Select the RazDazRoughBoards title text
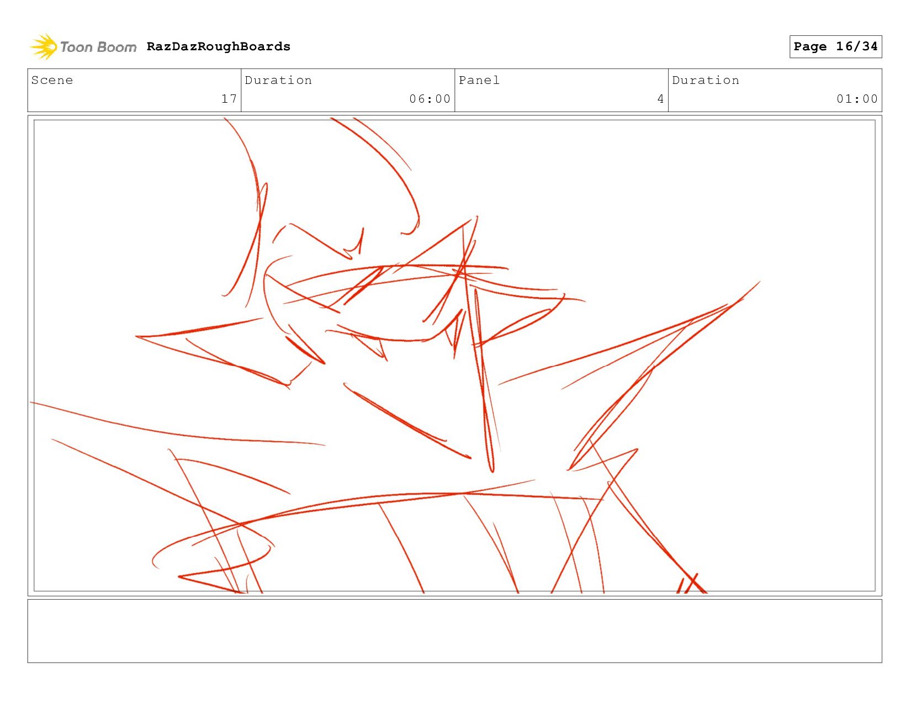911x704 pixels. pyautogui.click(x=219, y=46)
